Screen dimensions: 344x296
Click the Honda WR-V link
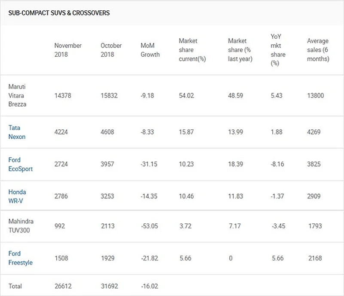[17, 196]
